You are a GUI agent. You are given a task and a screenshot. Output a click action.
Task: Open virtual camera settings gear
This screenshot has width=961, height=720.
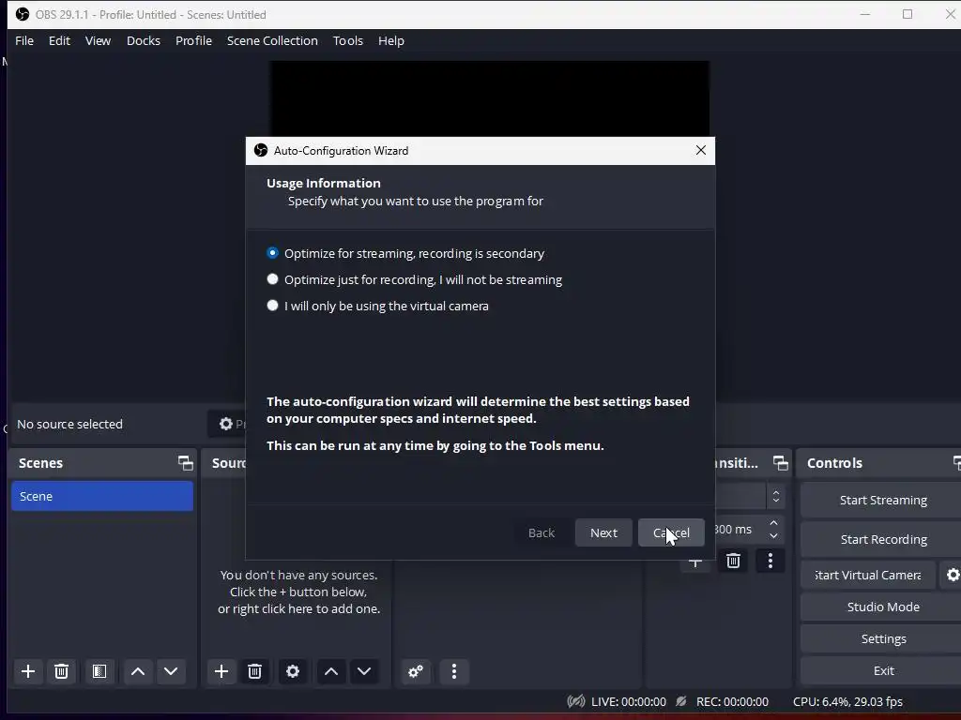point(953,575)
